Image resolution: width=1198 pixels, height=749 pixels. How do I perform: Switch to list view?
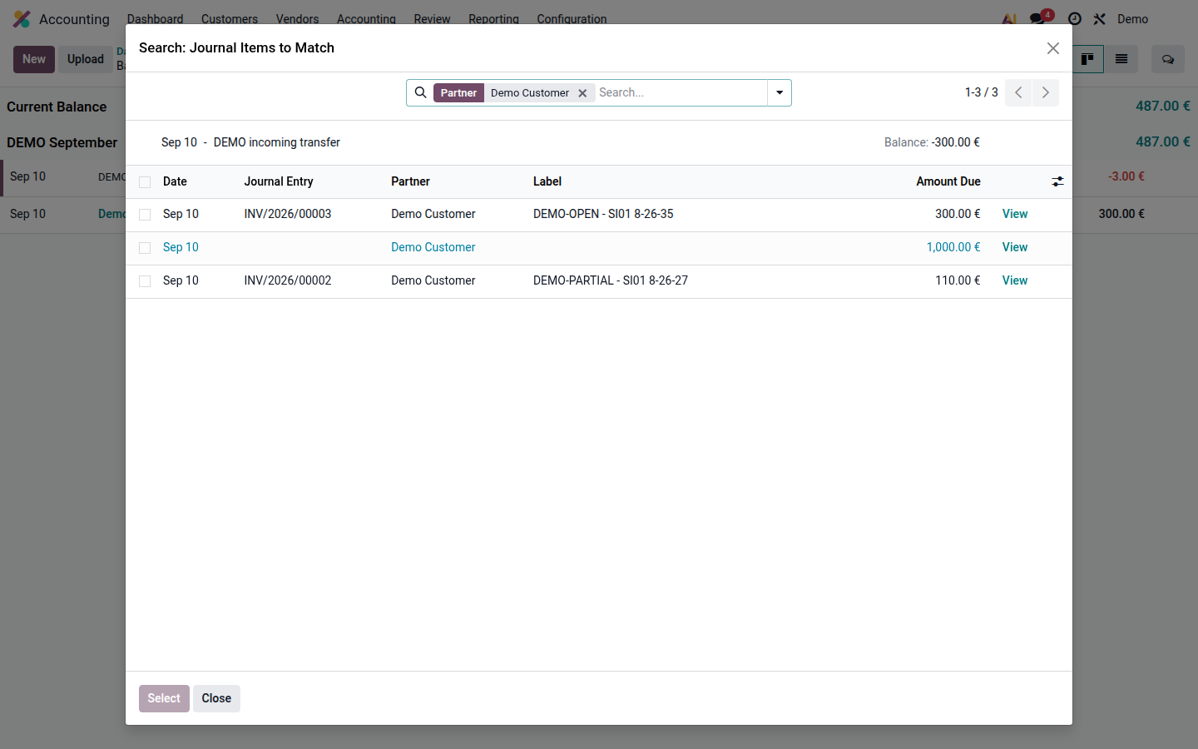[1121, 59]
